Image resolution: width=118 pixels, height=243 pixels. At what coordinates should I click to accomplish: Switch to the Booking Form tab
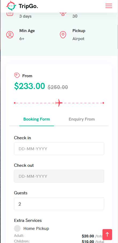pos(37,119)
